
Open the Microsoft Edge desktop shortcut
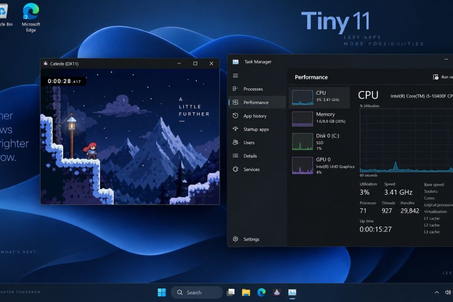[x=31, y=17]
